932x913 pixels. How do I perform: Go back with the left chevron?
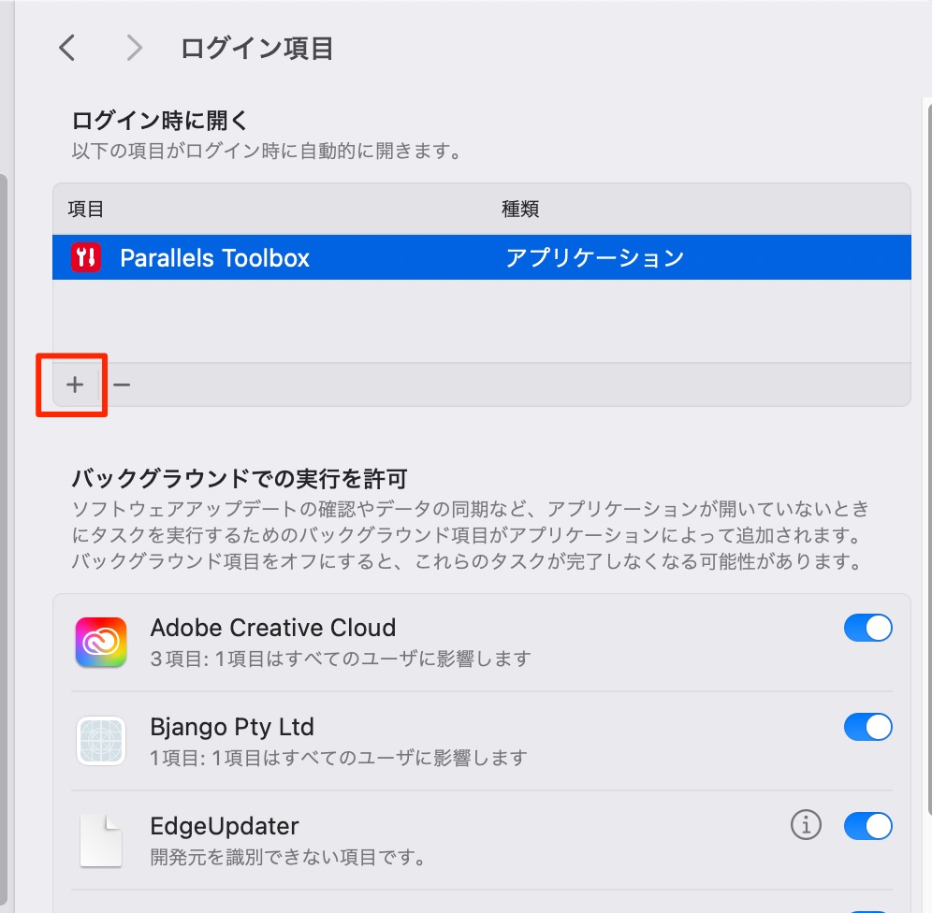click(67, 48)
